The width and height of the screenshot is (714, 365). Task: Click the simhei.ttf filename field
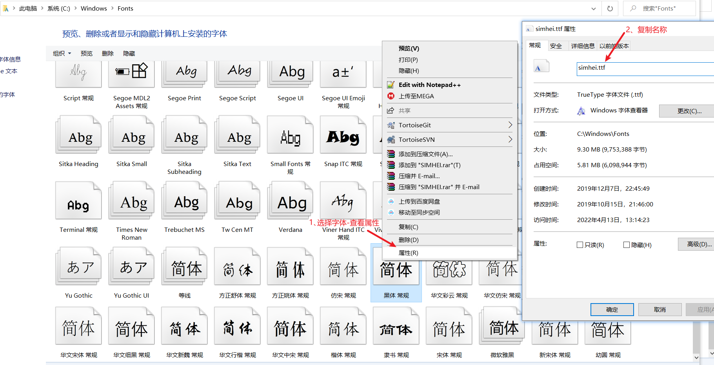645,69
